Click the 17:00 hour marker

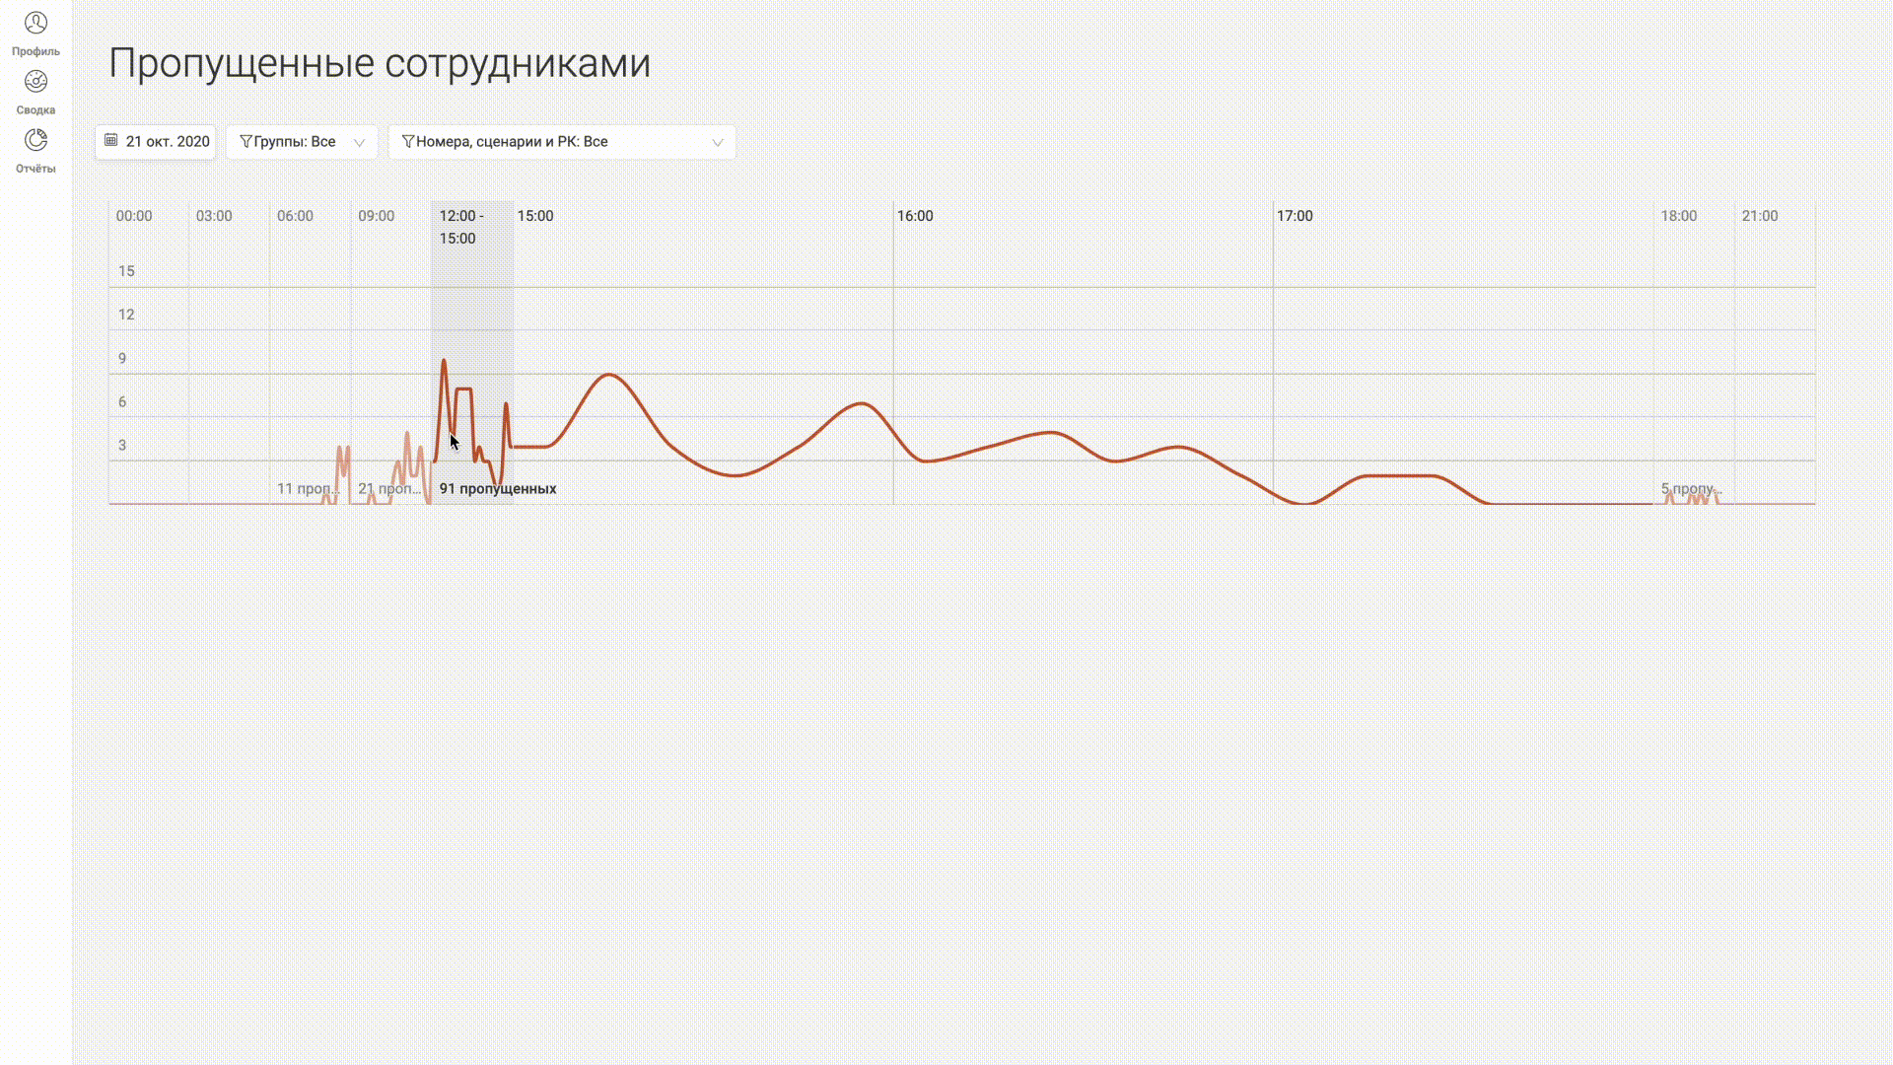1295,216
